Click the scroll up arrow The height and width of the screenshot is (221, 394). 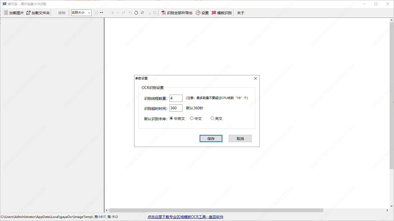coord(392,20)
